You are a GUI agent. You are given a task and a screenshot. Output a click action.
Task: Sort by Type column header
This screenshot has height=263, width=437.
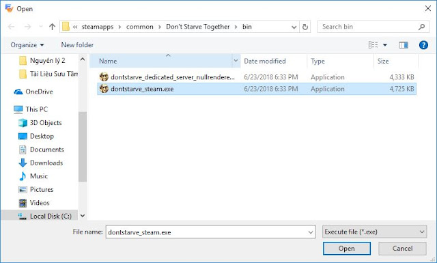point(341,61)
